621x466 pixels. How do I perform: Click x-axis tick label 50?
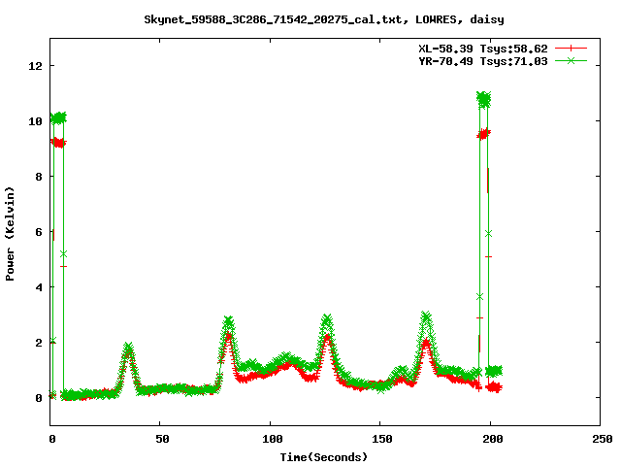[x=162, y=439]
